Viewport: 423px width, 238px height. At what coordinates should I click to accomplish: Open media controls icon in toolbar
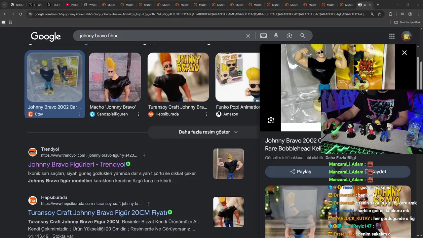pos(402,14)
